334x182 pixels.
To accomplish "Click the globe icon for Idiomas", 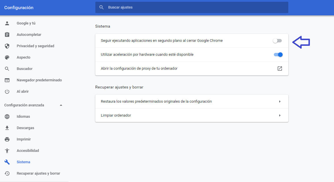I will click(x=7, y=117).
